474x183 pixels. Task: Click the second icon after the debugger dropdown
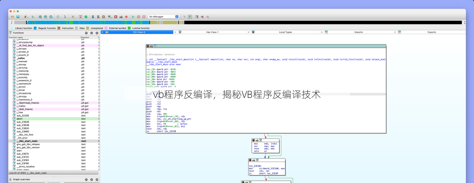tap(190, 17)
